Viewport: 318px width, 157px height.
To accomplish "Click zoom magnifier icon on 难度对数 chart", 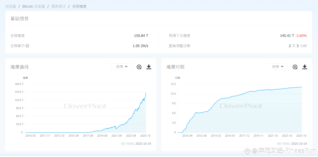I will 295,67.
